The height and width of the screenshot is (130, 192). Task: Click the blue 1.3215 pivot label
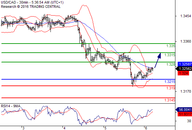pyautogui.click(x=170, y=82)
